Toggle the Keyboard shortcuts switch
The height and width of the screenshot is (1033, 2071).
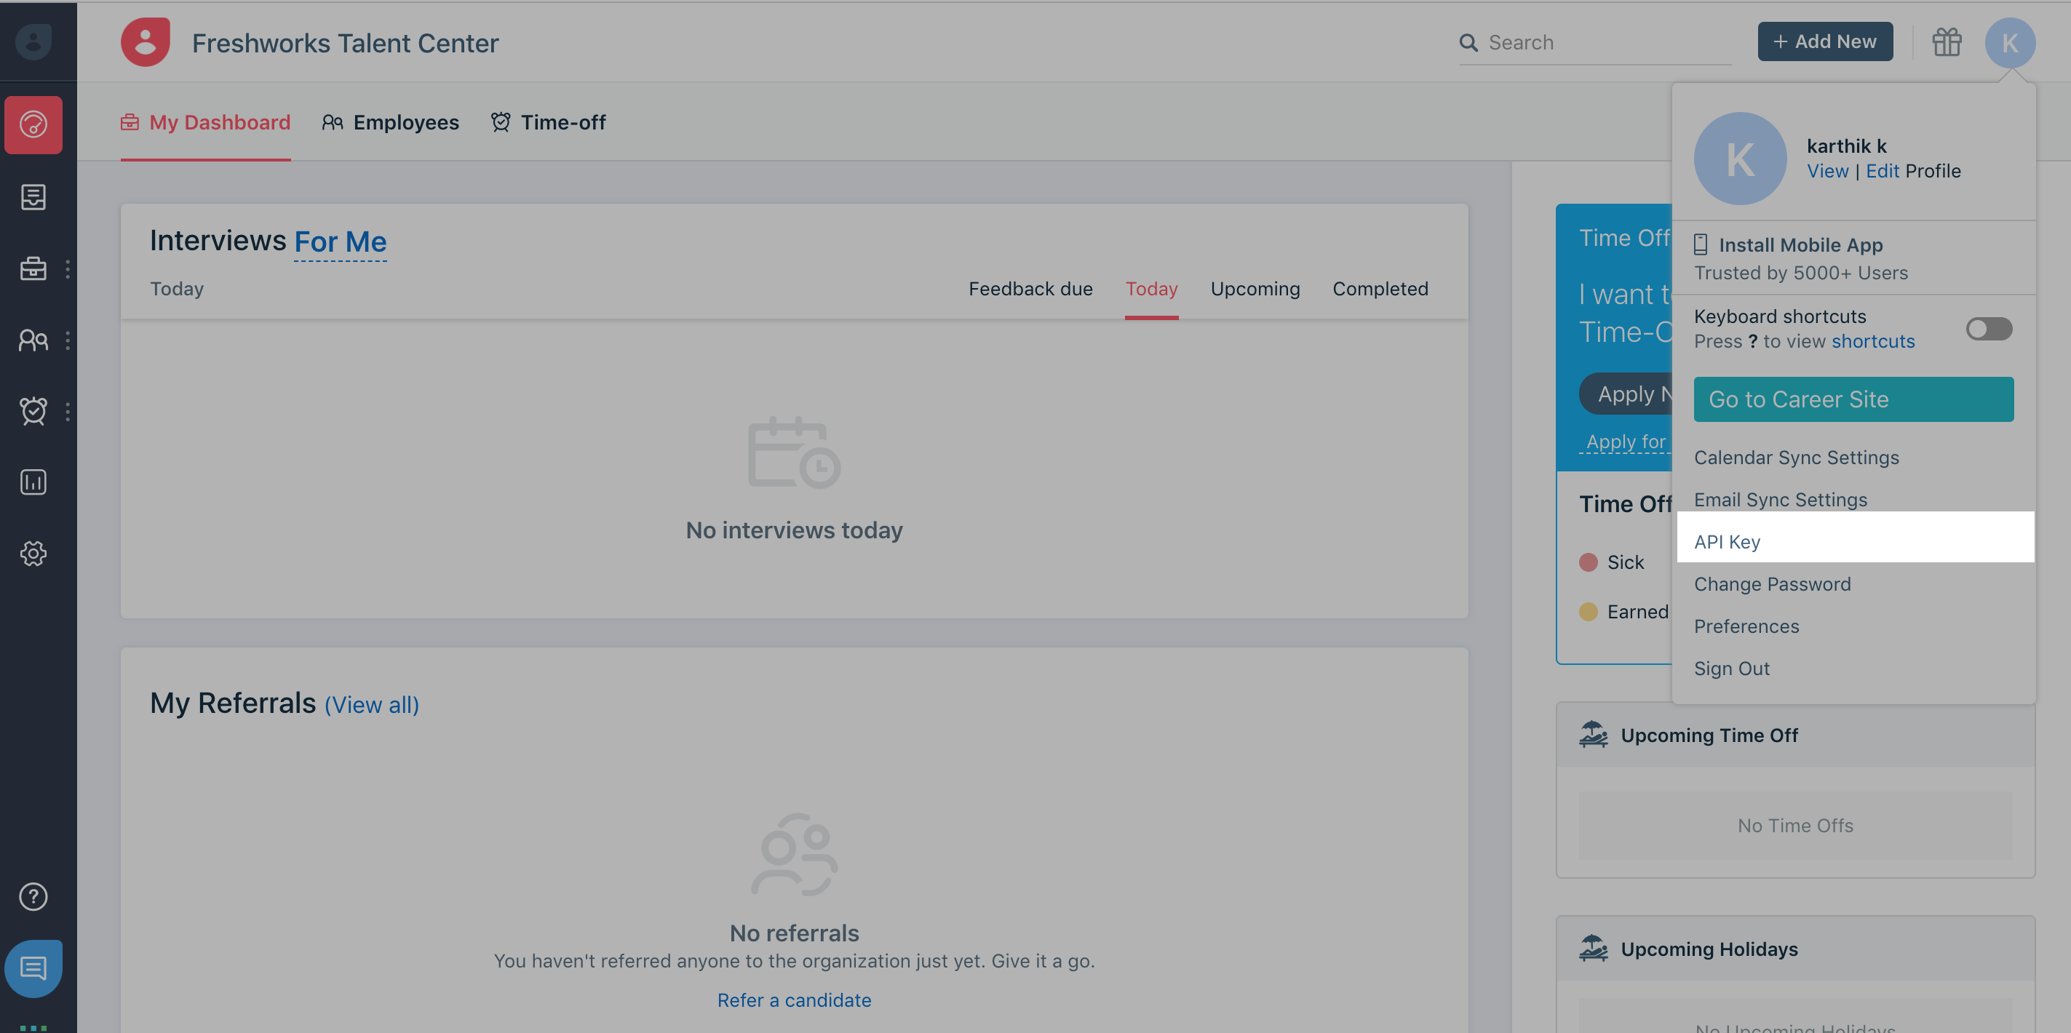pos(1988,328)
